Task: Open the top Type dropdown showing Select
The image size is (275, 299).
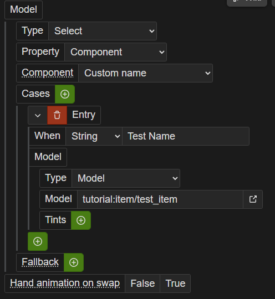Action: coord(103,31)
